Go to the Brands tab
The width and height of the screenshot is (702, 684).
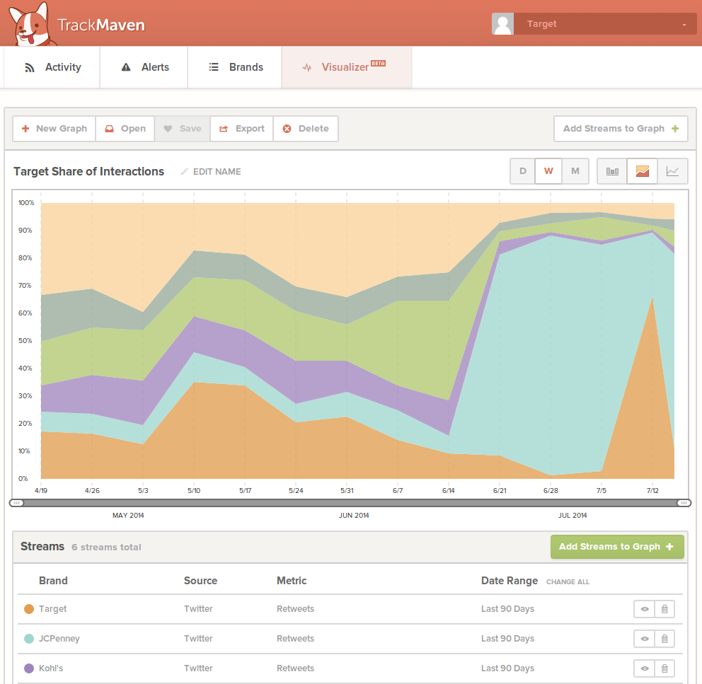235,67
